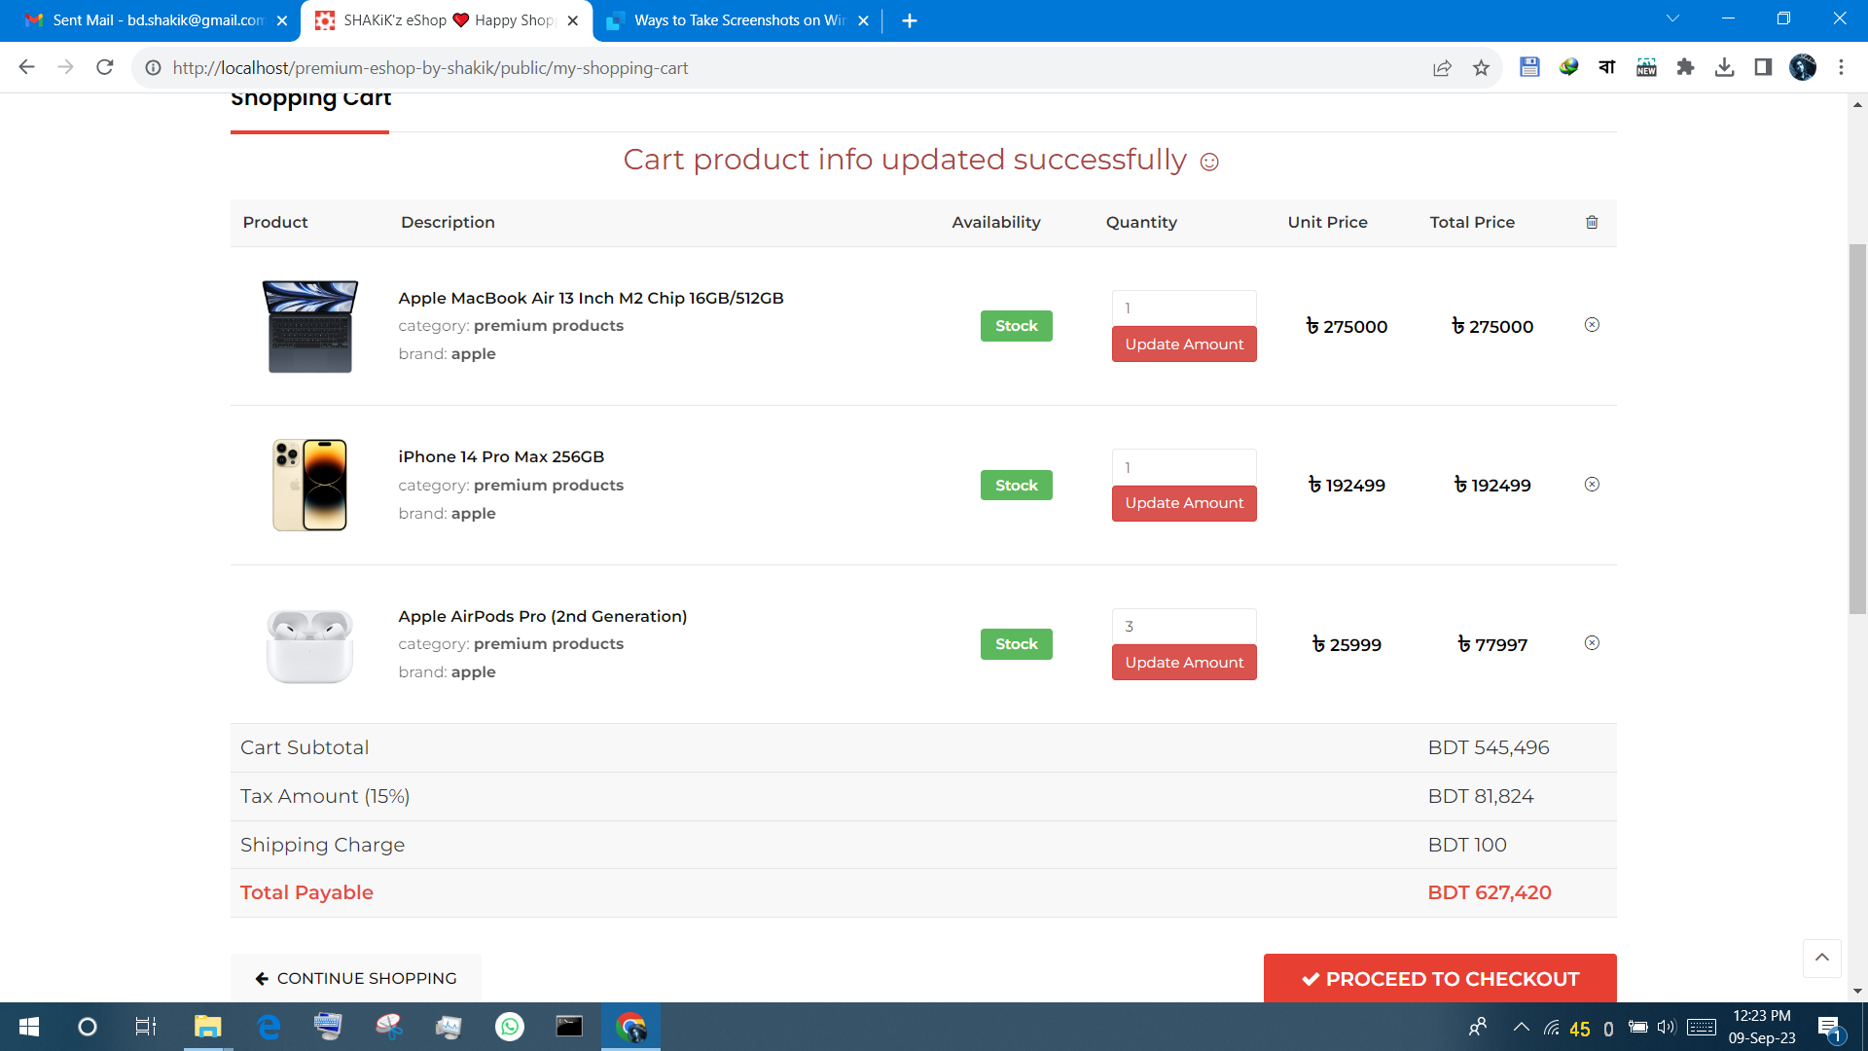The height and width of the screenshot is (1051, 1868).
Task: Close the SHAKiK'z eShop tab
Action: [x=573, y=20]
